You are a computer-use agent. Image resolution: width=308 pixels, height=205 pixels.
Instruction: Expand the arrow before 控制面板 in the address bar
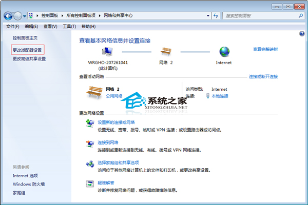pyautogui.click(x=37, y=16)
